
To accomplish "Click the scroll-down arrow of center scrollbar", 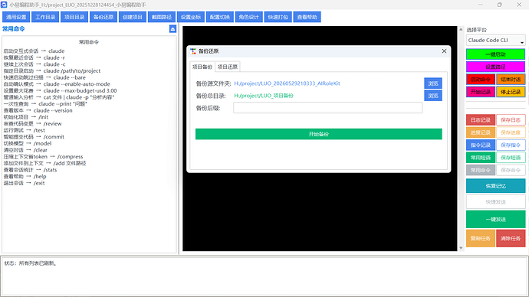I will (461, 248).
